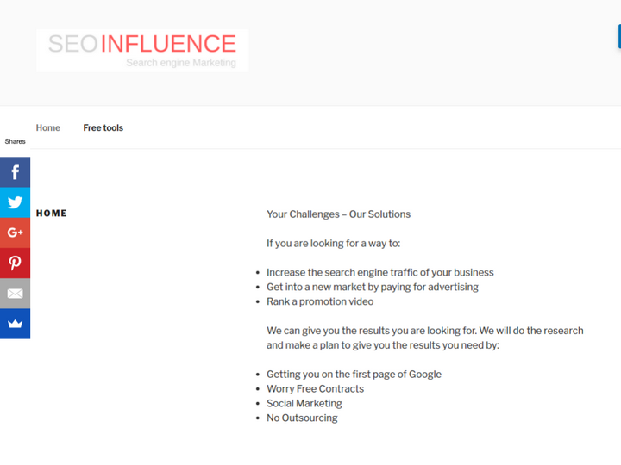Viewport: 621px width, 465px height.
Task: Click the Twitter share icon
Action: [x=15, y=202]
